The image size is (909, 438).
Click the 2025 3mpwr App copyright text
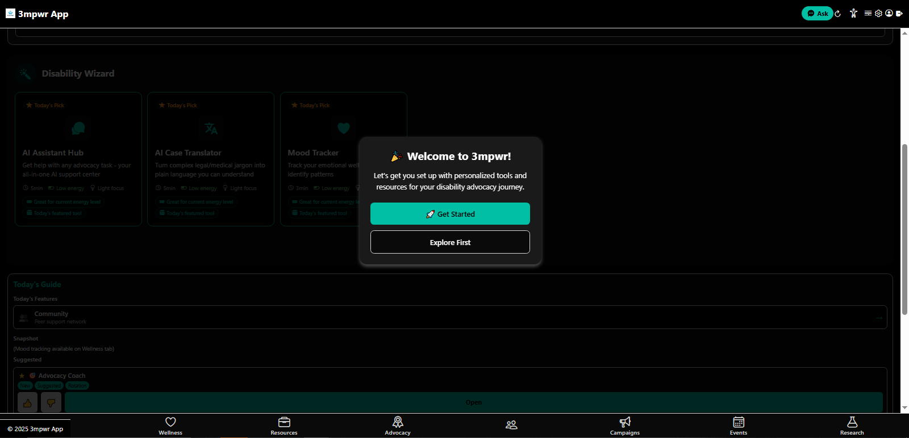click(x=35, y=429)
